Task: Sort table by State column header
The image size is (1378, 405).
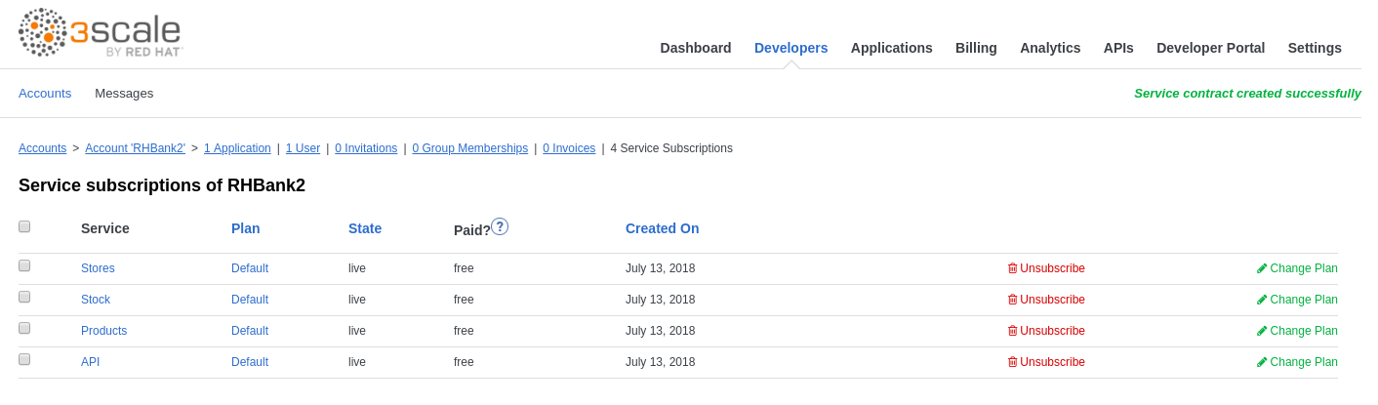Action: [x=364, y=228]
